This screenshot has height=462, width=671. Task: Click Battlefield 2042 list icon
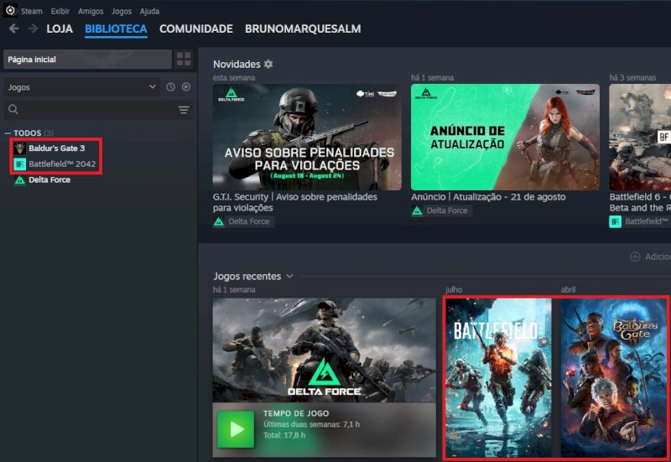[x=19, y=164]
